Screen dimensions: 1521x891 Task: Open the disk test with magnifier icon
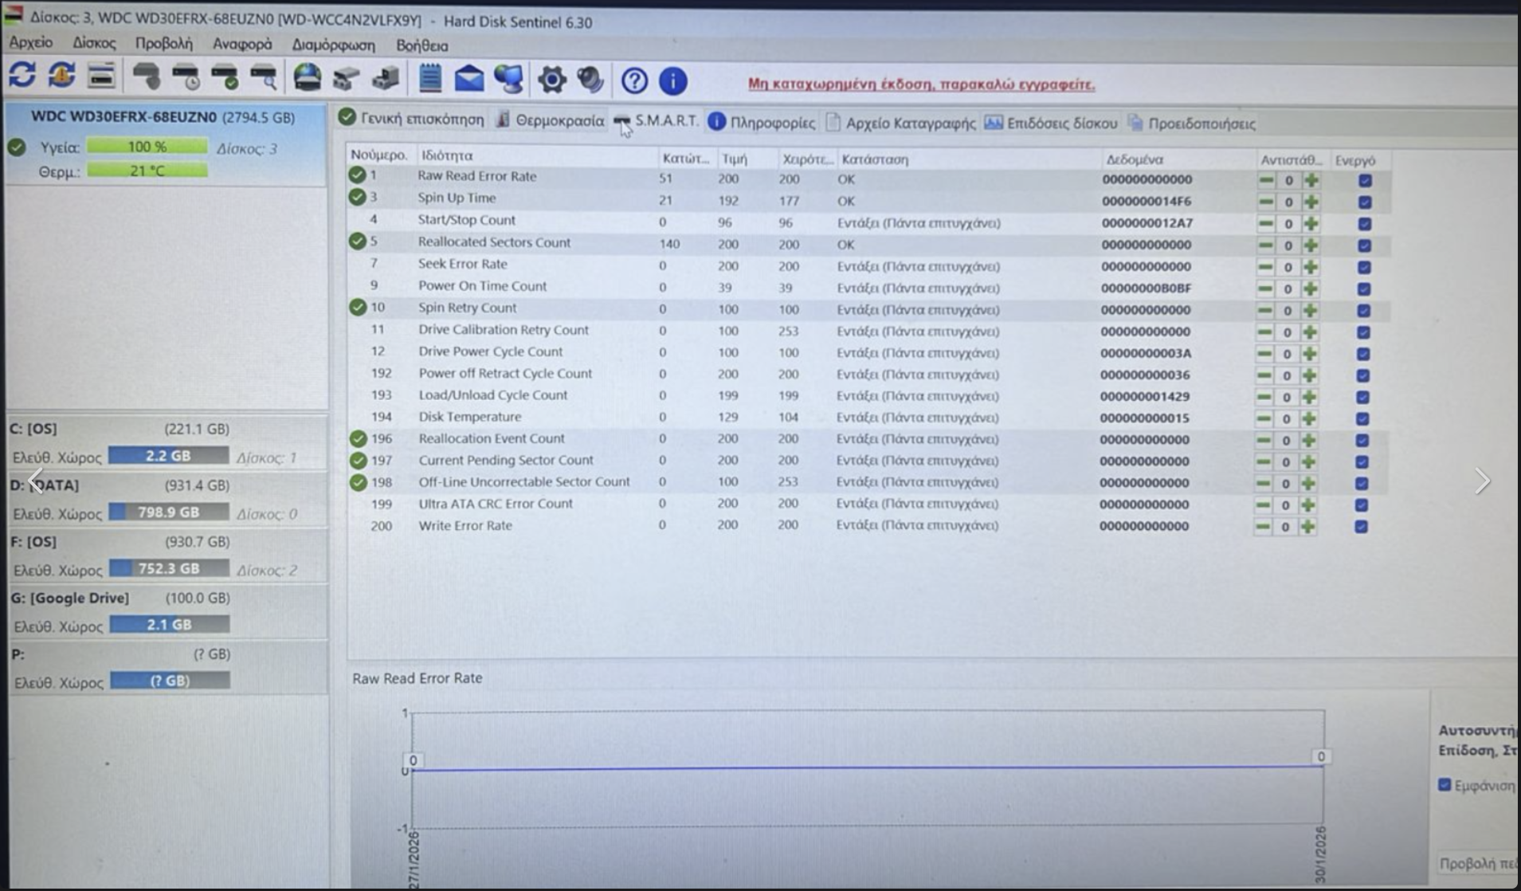pos(264,78)
